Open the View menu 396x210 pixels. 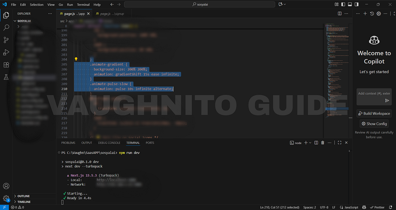(51, 4)
